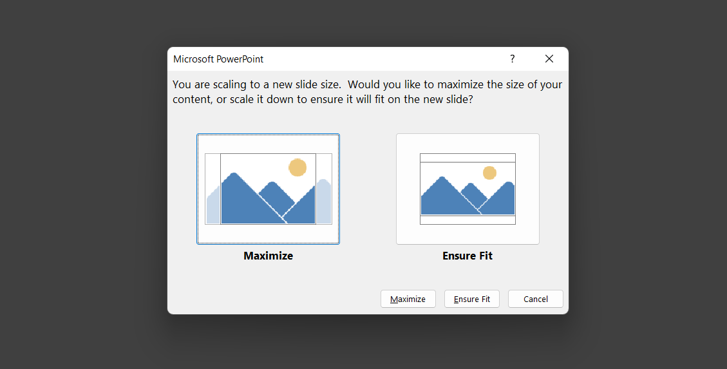Click the bold Ensure Fit label under the preview
Viewport: 727px width, 369px height.
pos(467,256)
